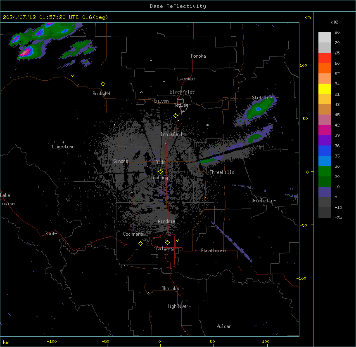Click the yellow V marker northeast of Calgary
The height and width of the screenshot is (347, 356).
pos(177,241)
